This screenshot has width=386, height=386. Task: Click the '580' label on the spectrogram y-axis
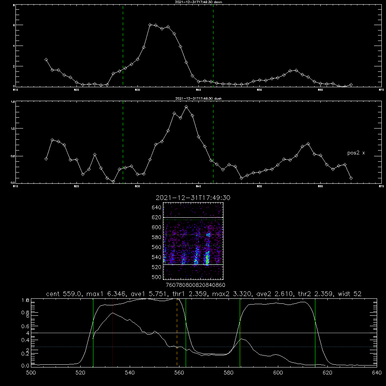point(157,237)
